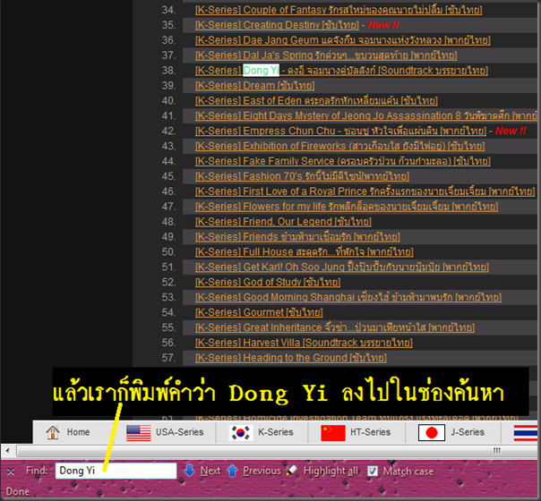This screenshot has width=541, height=501.
Task: Open Fake Family Service link
Action: (x=343, y=162)
